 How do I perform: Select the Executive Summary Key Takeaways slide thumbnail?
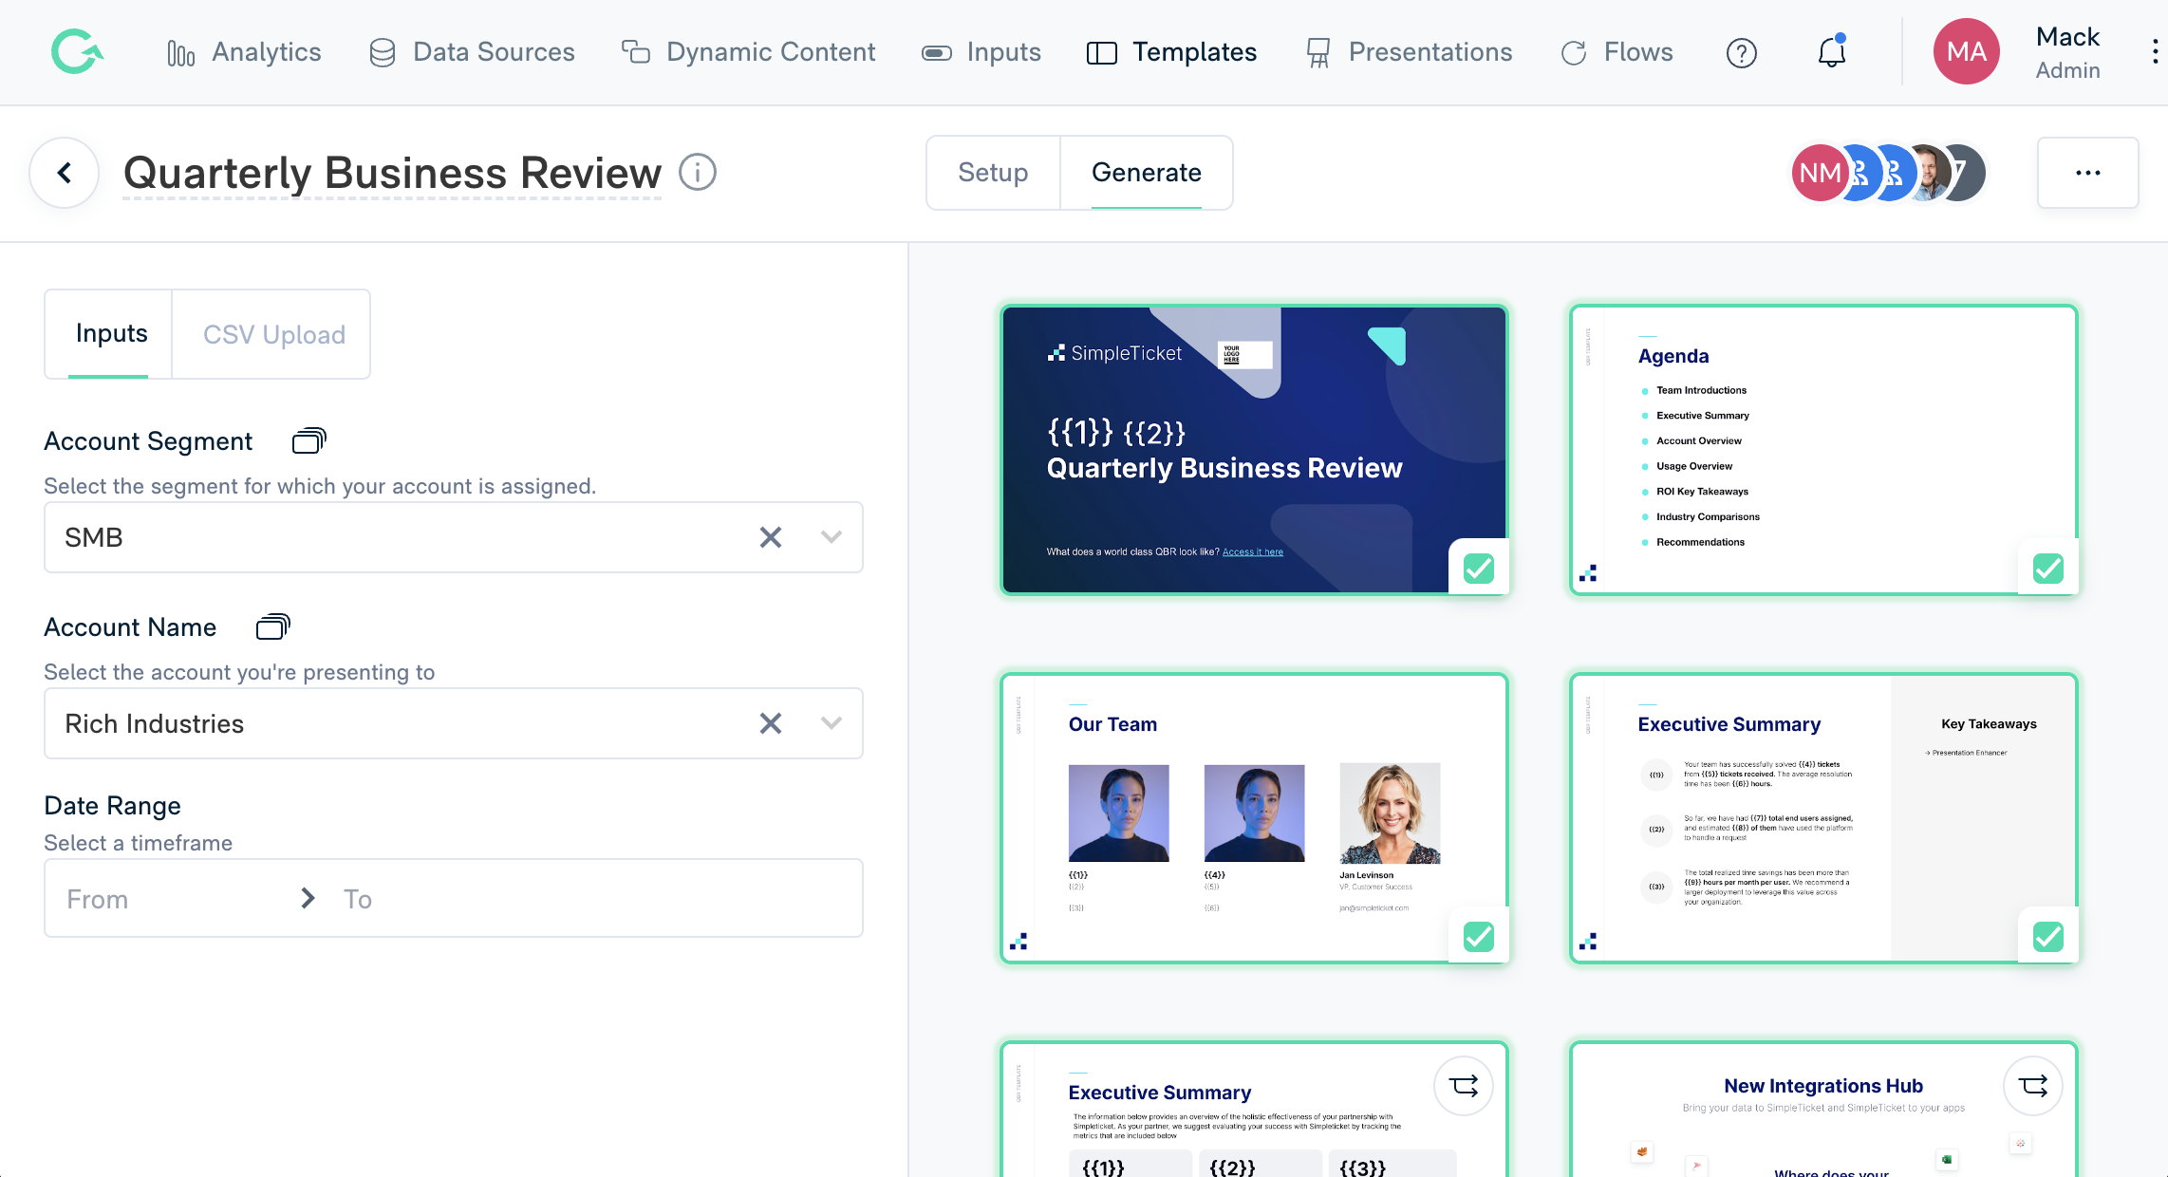1823,818
